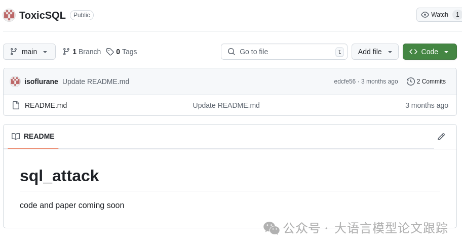Click the commit history clock icon
Screen dimensions: 462x246
tap(411, 81)
